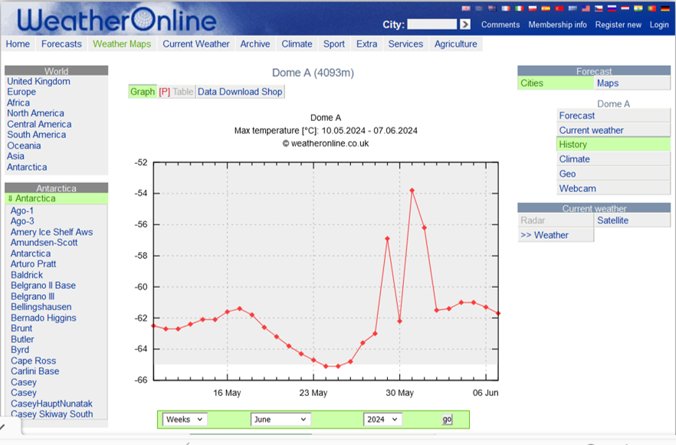The height and width of the screenshot is (445, 676).
Task: Click the WeatherOnline logo
Action: 116,20
